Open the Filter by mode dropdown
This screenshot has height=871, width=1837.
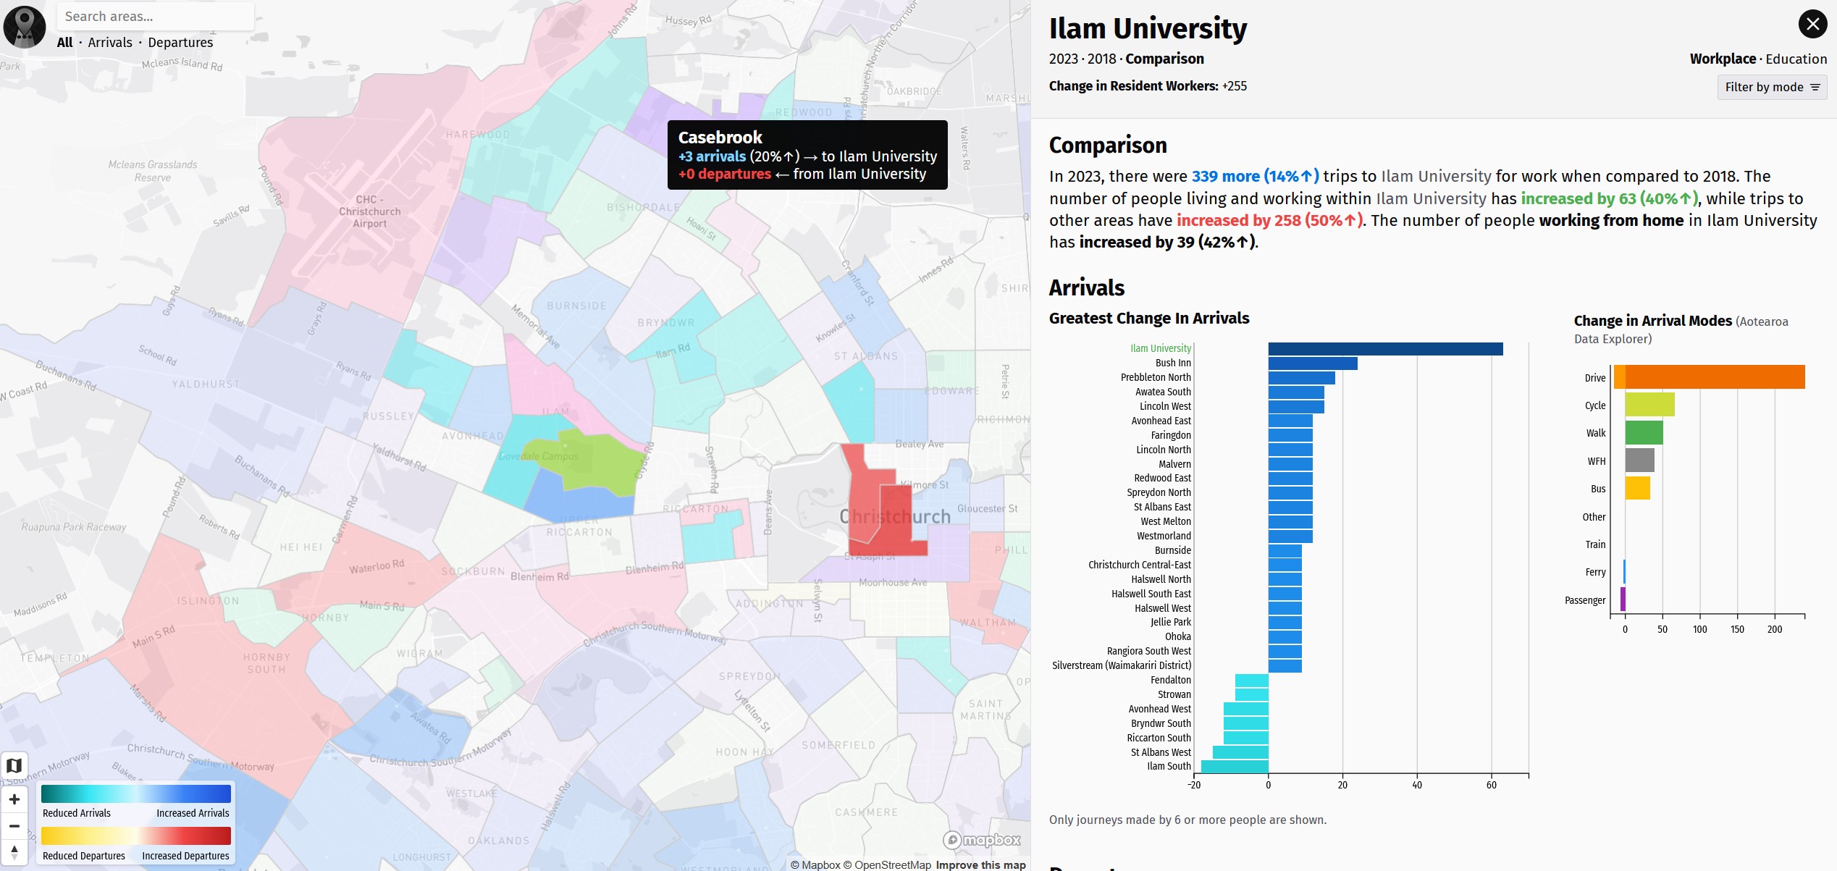click(1771, 88)
